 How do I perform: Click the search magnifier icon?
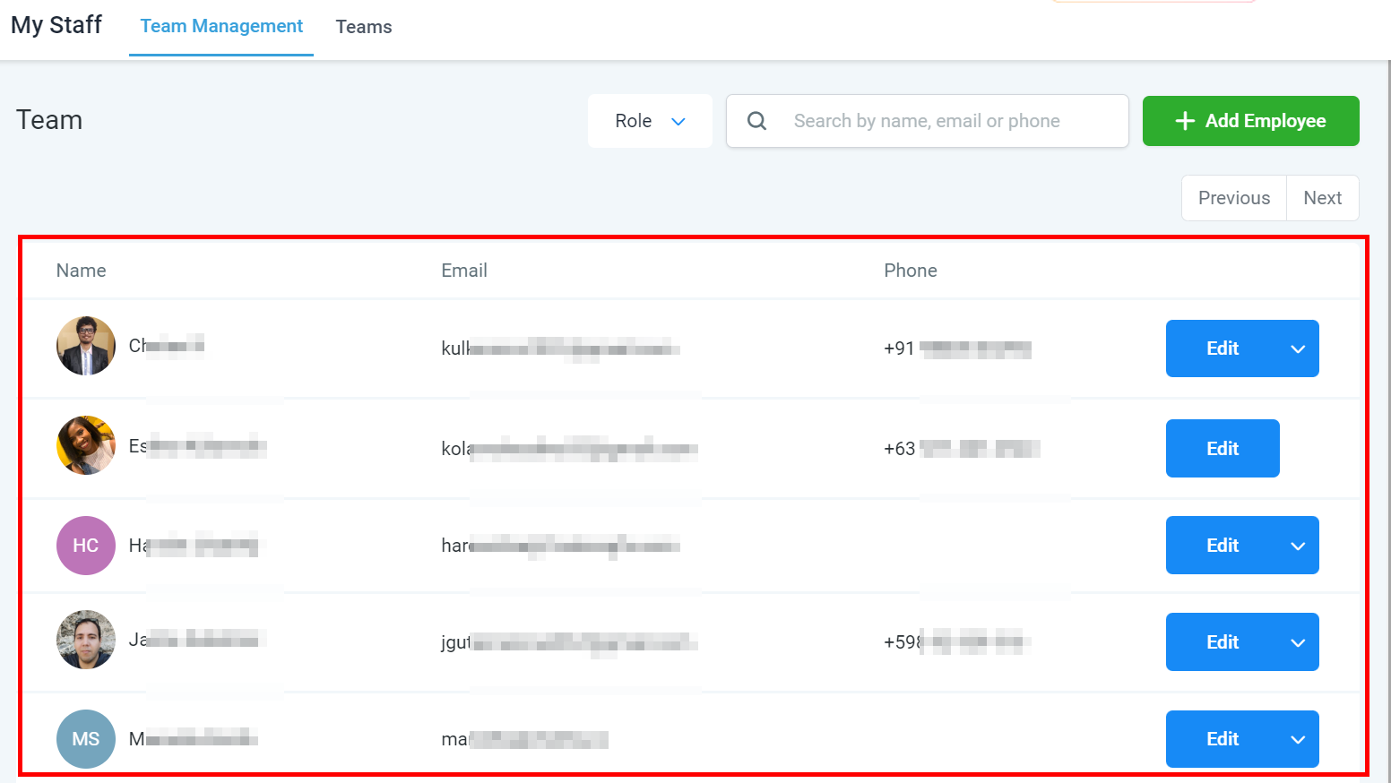(757, 121)
